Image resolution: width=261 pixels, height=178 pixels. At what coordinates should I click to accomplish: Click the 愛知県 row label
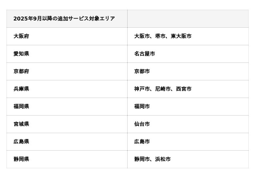pos(21,54)
